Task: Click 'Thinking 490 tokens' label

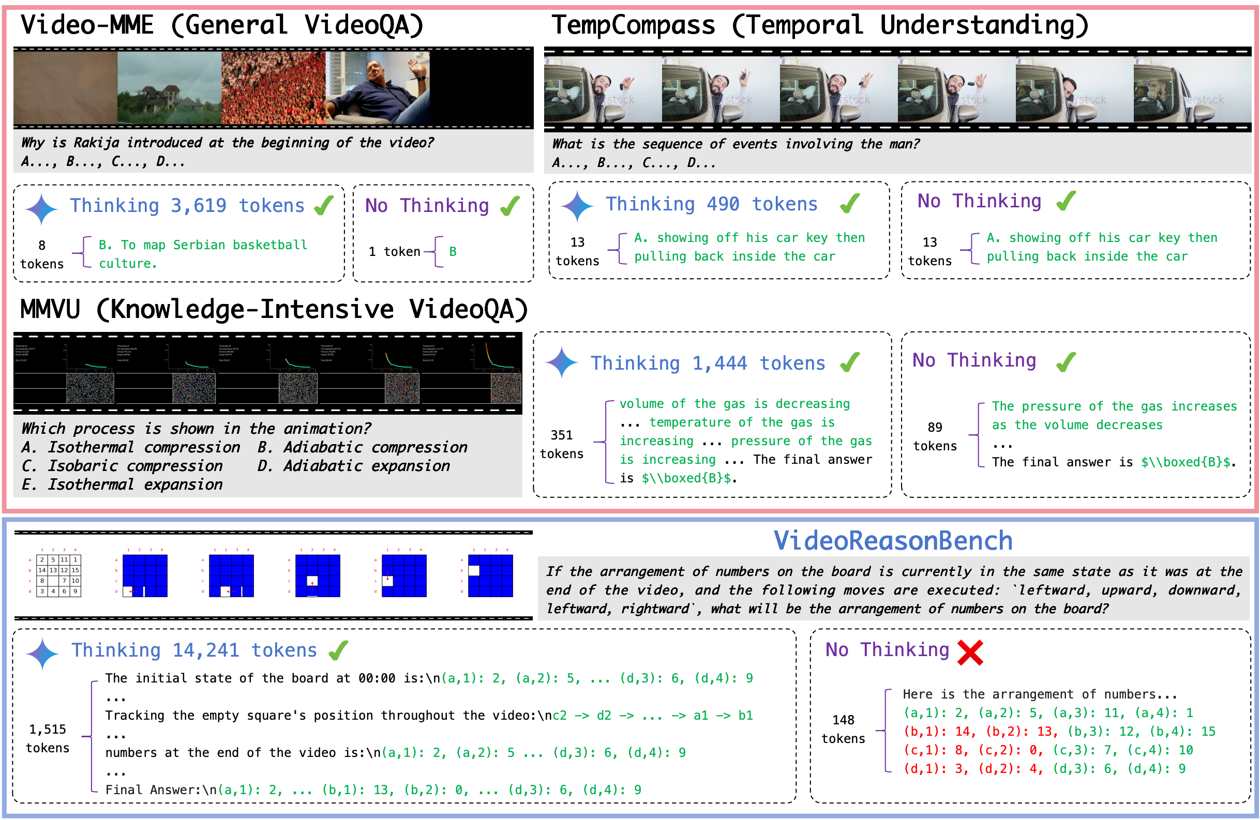Action: [712, 204]
